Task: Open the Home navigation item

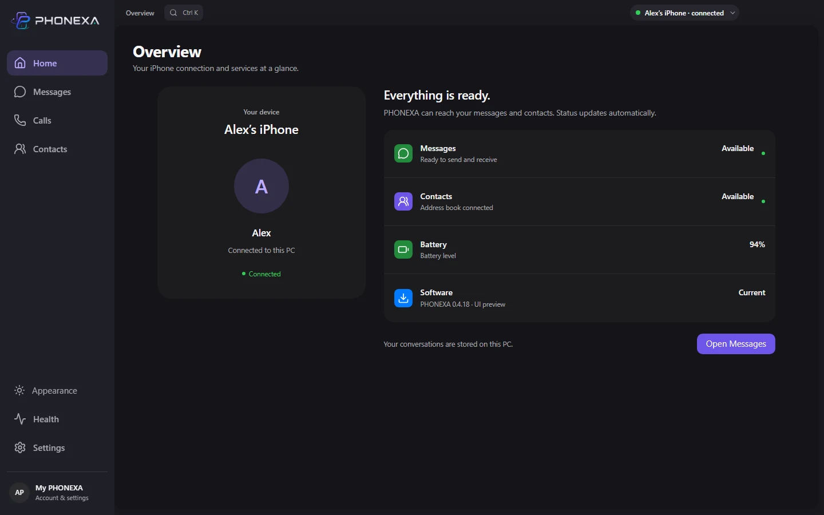Action: coord(57,63)
